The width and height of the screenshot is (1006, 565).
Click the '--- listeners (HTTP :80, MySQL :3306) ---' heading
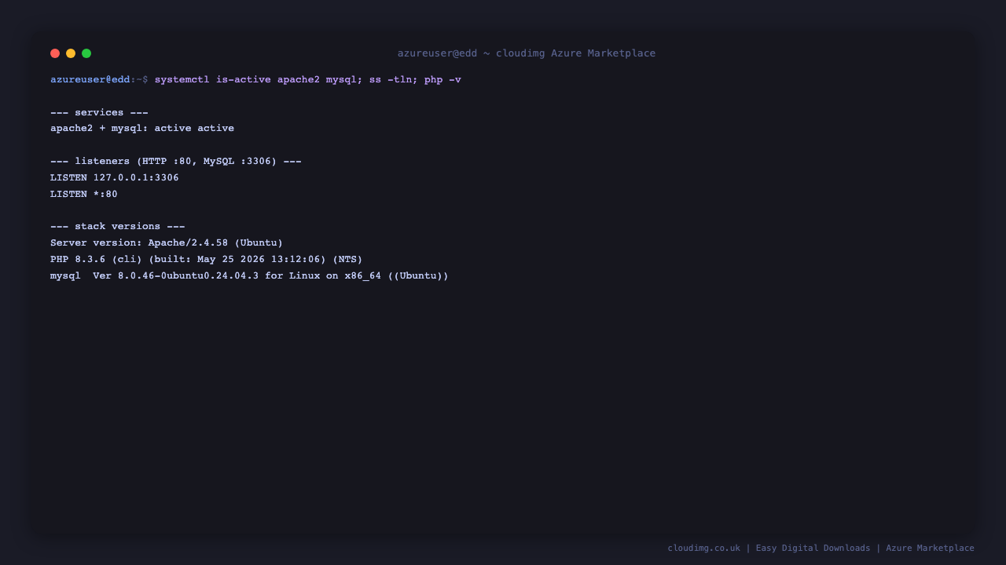click(x=176, y=162)
